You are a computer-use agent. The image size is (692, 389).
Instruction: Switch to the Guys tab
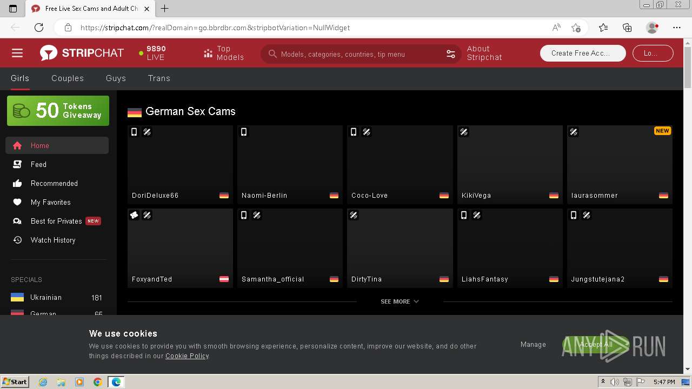pyautogui.click(x=116, y=78)
